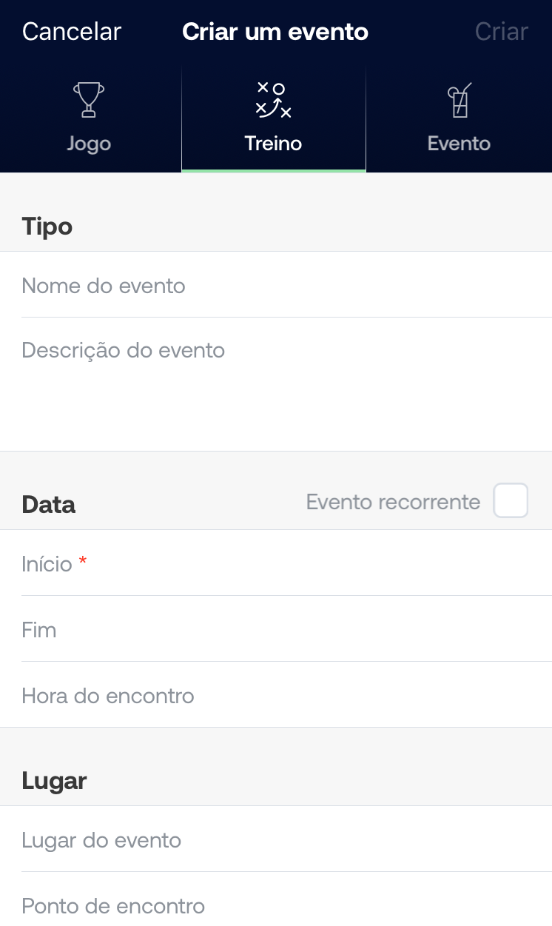
Task: Click the Criar um evento title
Action: coord(275,32)
